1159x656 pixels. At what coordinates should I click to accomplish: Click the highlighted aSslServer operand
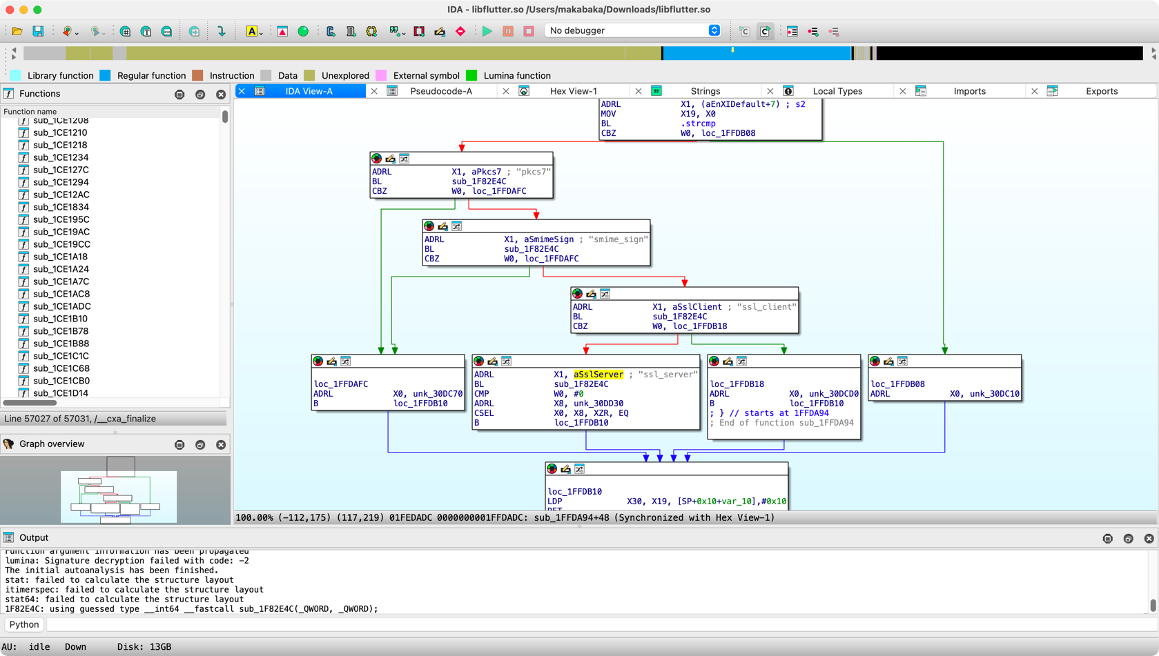pos(598,375)
